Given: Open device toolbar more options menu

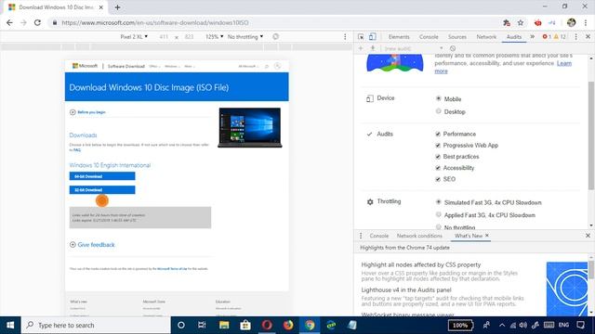Looking at the screenshot, I should click(x=345, y=37).
